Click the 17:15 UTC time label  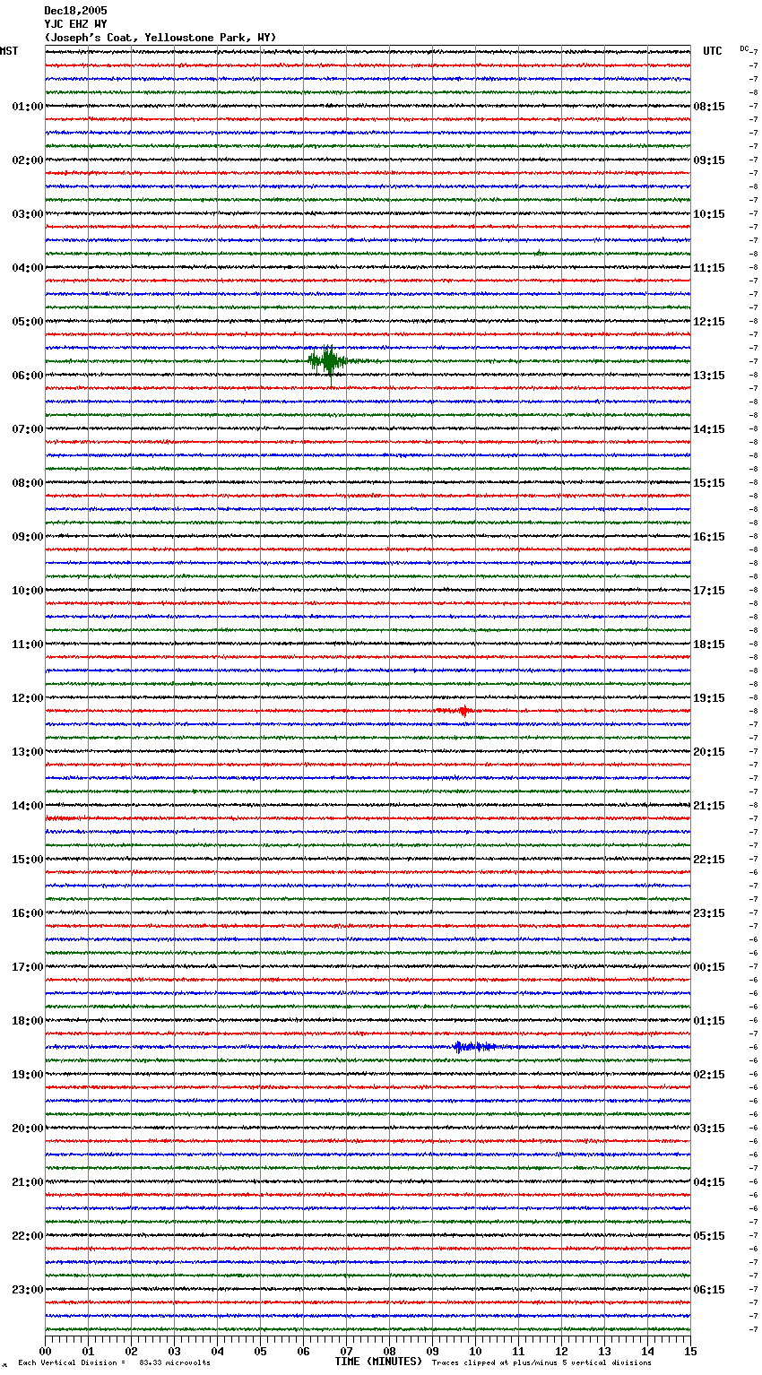(x=709, y=591)
